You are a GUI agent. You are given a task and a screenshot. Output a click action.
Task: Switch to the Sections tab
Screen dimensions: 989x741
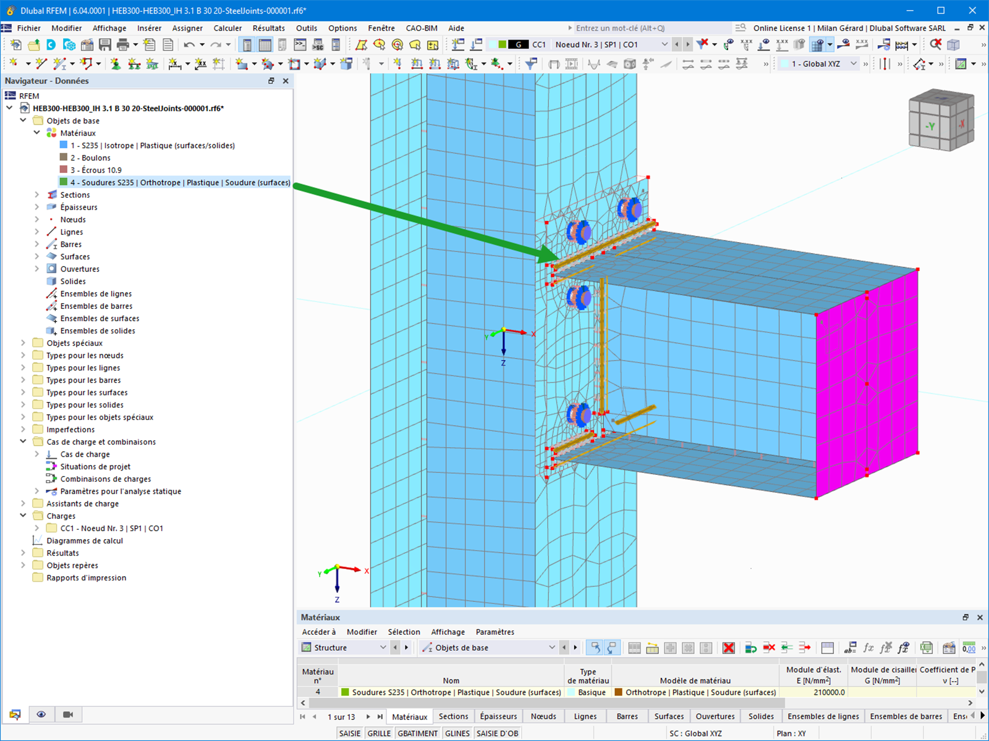(x=454, y=716)
